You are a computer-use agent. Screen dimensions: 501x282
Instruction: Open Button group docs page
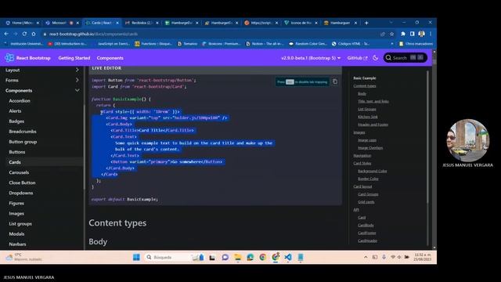coord(23,142)
